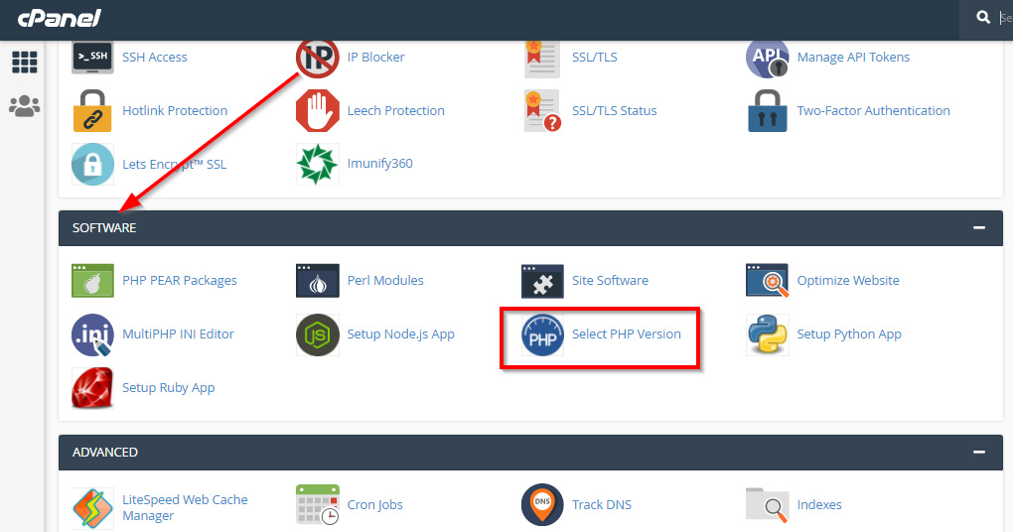Image resolution: width=1013 pixels, height=532 pixels.
Task: Open the Optimize Website link
Action: 847,281
